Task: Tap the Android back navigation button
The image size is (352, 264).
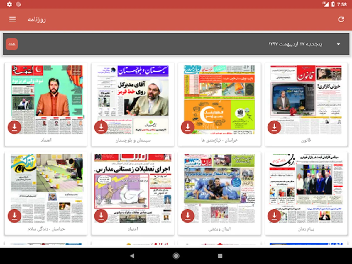Action: tap(132, 256)
